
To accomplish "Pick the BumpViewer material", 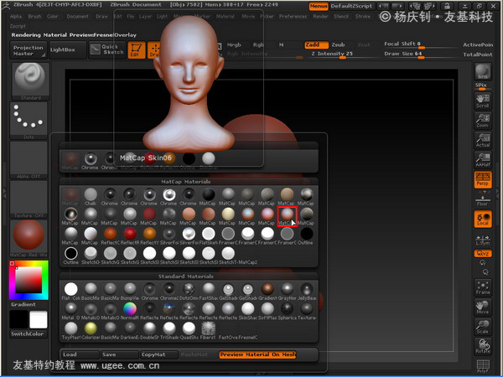I will (130, 291).
